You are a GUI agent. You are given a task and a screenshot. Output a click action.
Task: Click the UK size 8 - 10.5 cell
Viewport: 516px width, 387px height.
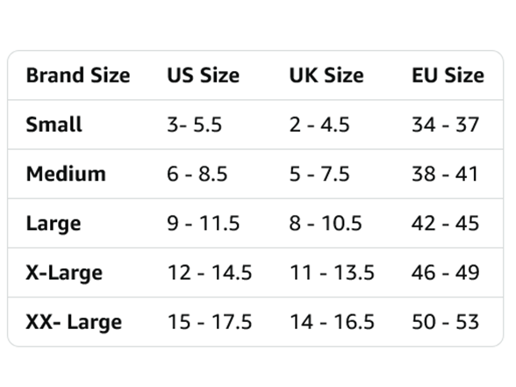pos(326,224)
